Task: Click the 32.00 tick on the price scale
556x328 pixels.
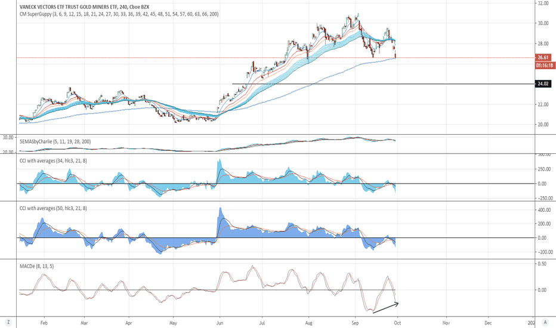Action: tap(543, 3)
